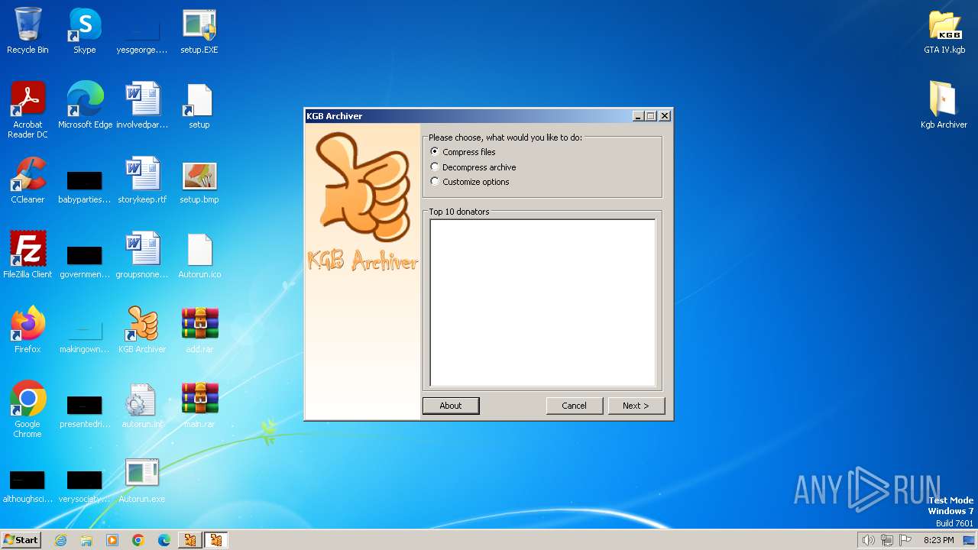Close the KGB Archiver window

[665, 116]
